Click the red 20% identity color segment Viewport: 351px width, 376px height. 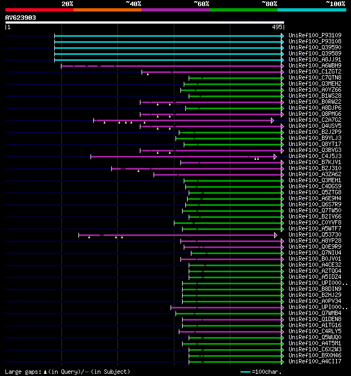pos(39,10)
